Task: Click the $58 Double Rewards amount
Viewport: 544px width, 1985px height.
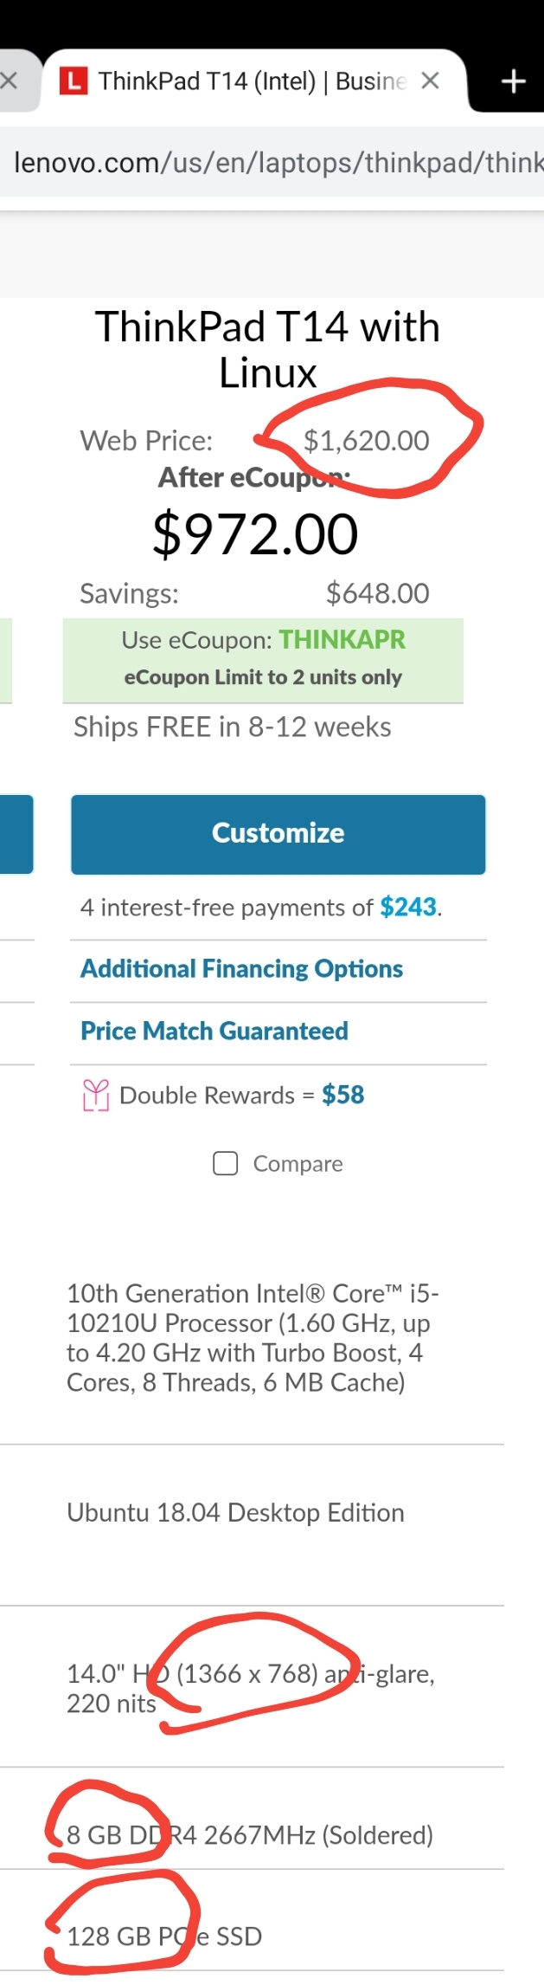Action: 342,1096
